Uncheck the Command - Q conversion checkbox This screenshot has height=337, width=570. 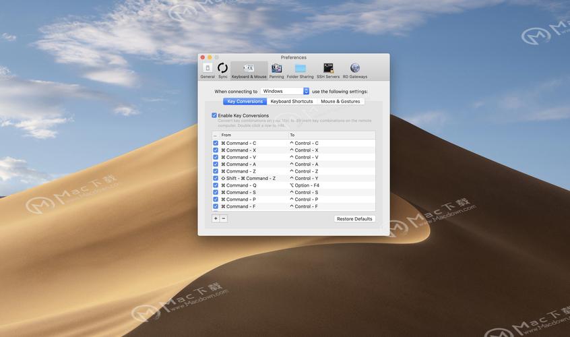216,185
